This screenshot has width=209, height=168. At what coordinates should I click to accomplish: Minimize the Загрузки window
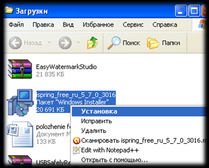pos(181,11)
